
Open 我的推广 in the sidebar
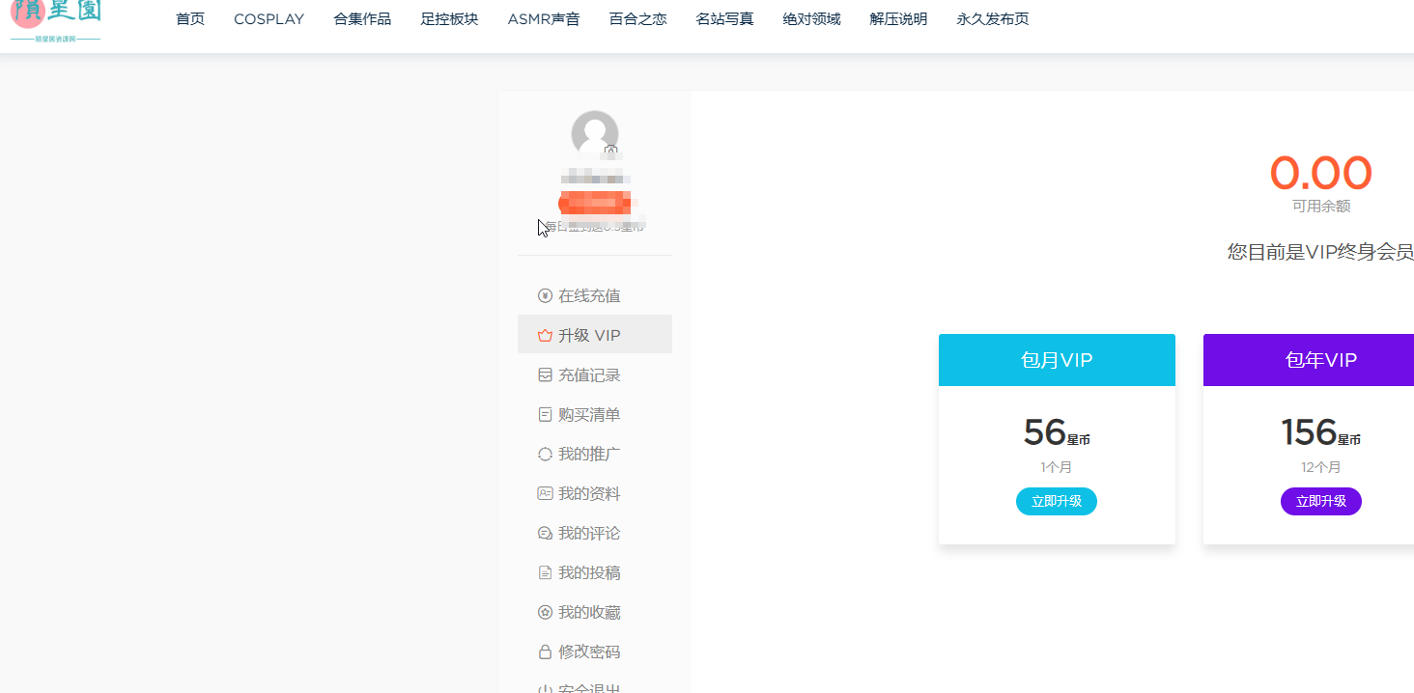[x=595, y=454]
